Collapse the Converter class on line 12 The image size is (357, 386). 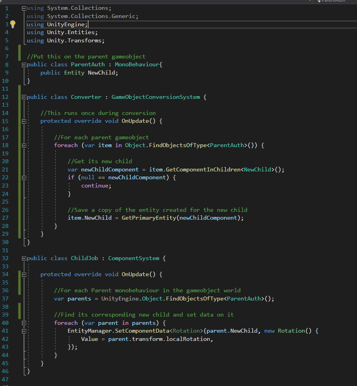[23, 96]
